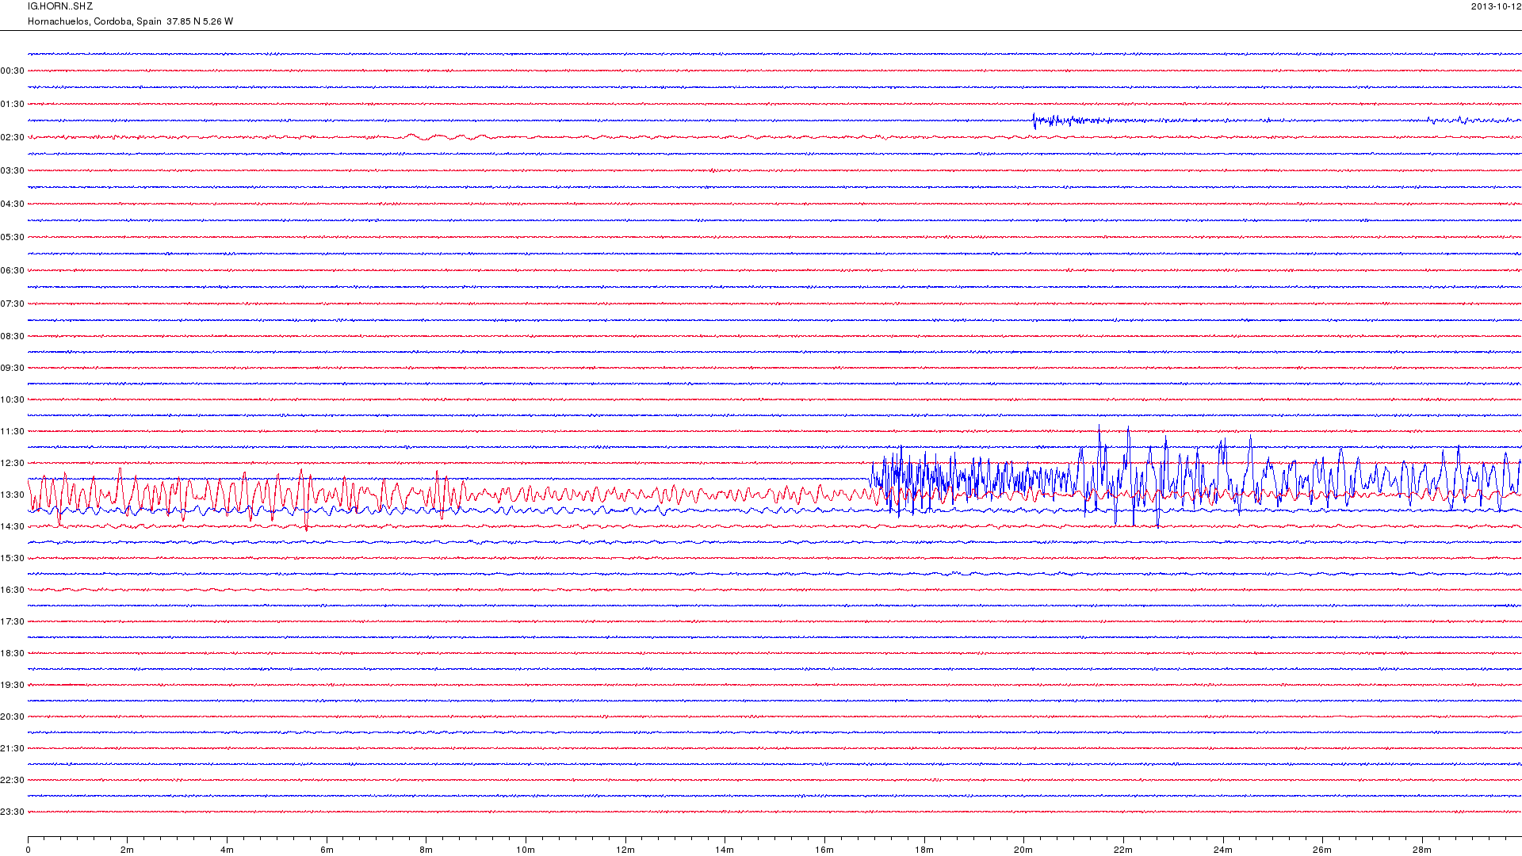Click the 22m axis tick label
Viewport: 1522px width, 856px height.
(1123, 850)
